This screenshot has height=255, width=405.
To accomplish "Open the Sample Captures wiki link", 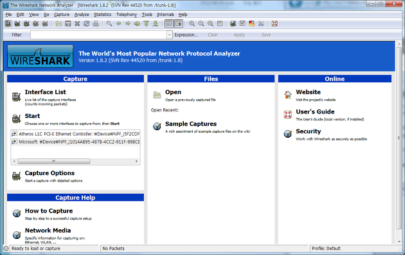I will pos(191,124).
